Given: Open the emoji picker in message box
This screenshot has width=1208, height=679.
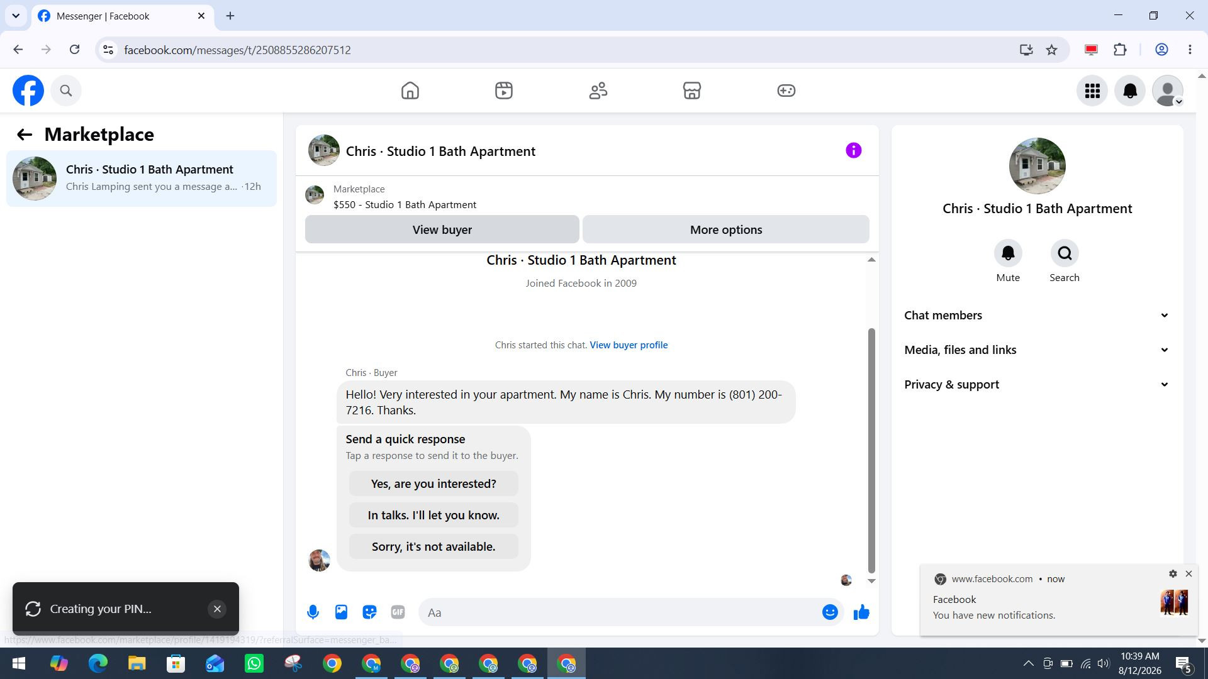Looking at the screenshot, I should point(830,612).
